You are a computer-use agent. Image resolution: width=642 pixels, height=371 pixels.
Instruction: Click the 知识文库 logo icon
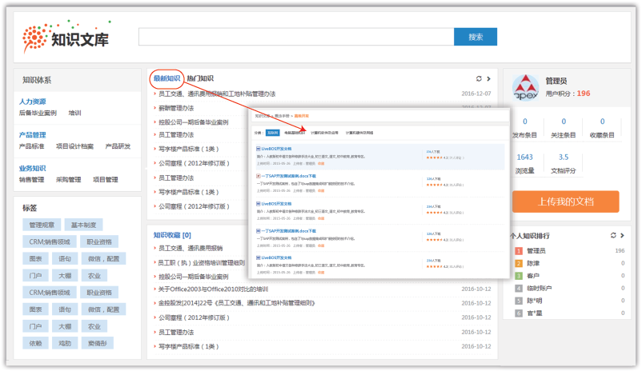(x=36, y=38)
